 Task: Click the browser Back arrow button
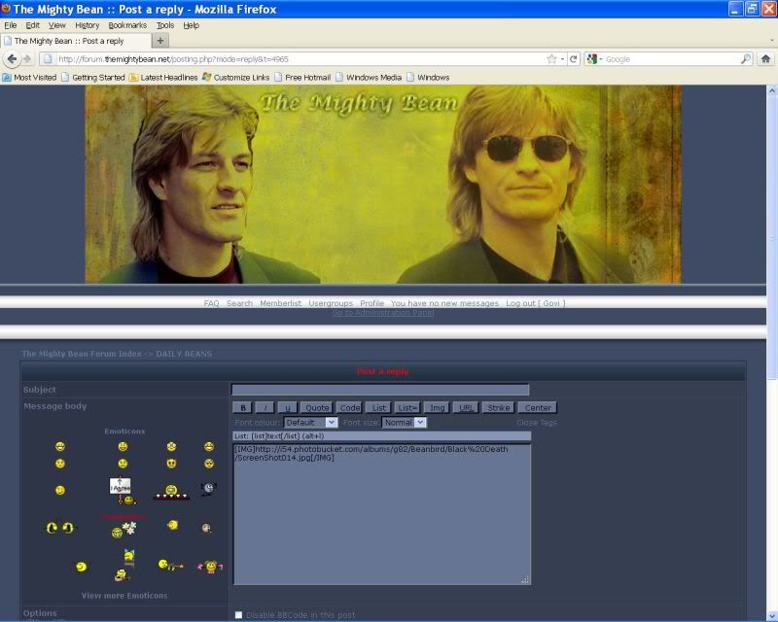tap(12, 59)
